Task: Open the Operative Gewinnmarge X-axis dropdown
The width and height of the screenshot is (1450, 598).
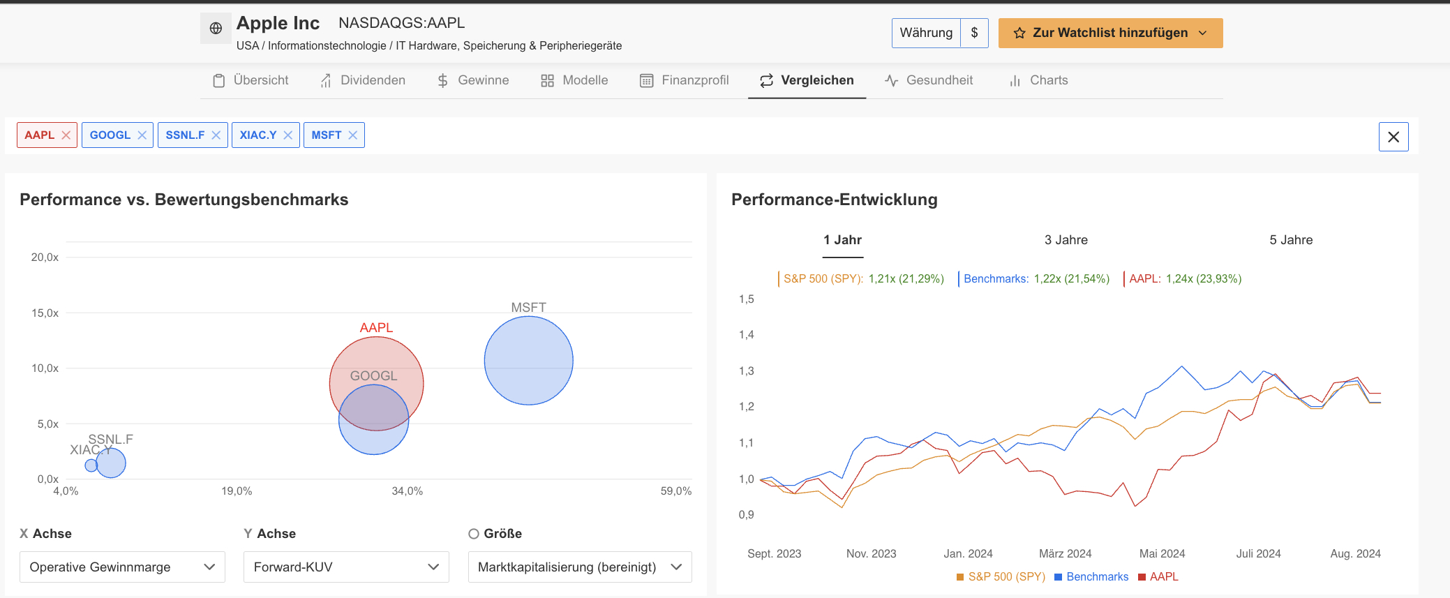Action: click(122, 567)
